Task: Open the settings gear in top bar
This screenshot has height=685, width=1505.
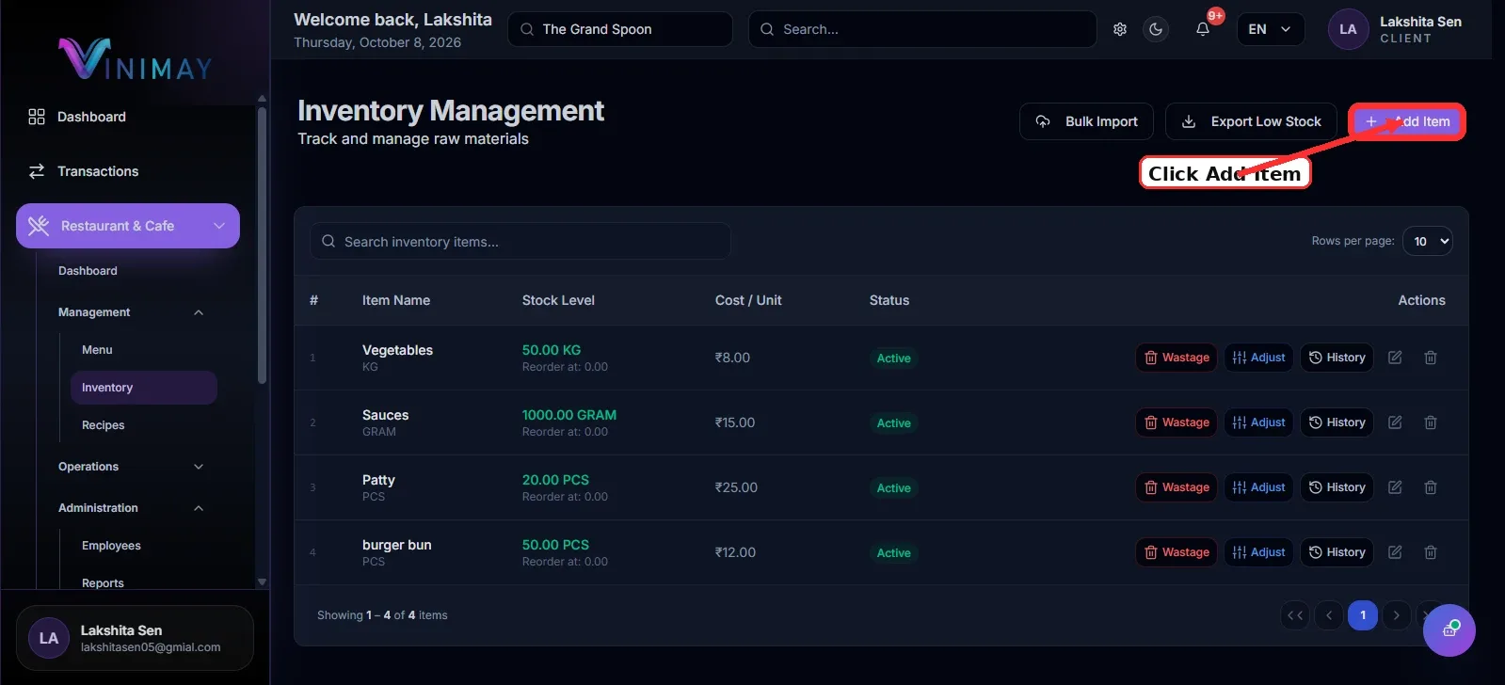Action: (x=1120, y=29)
